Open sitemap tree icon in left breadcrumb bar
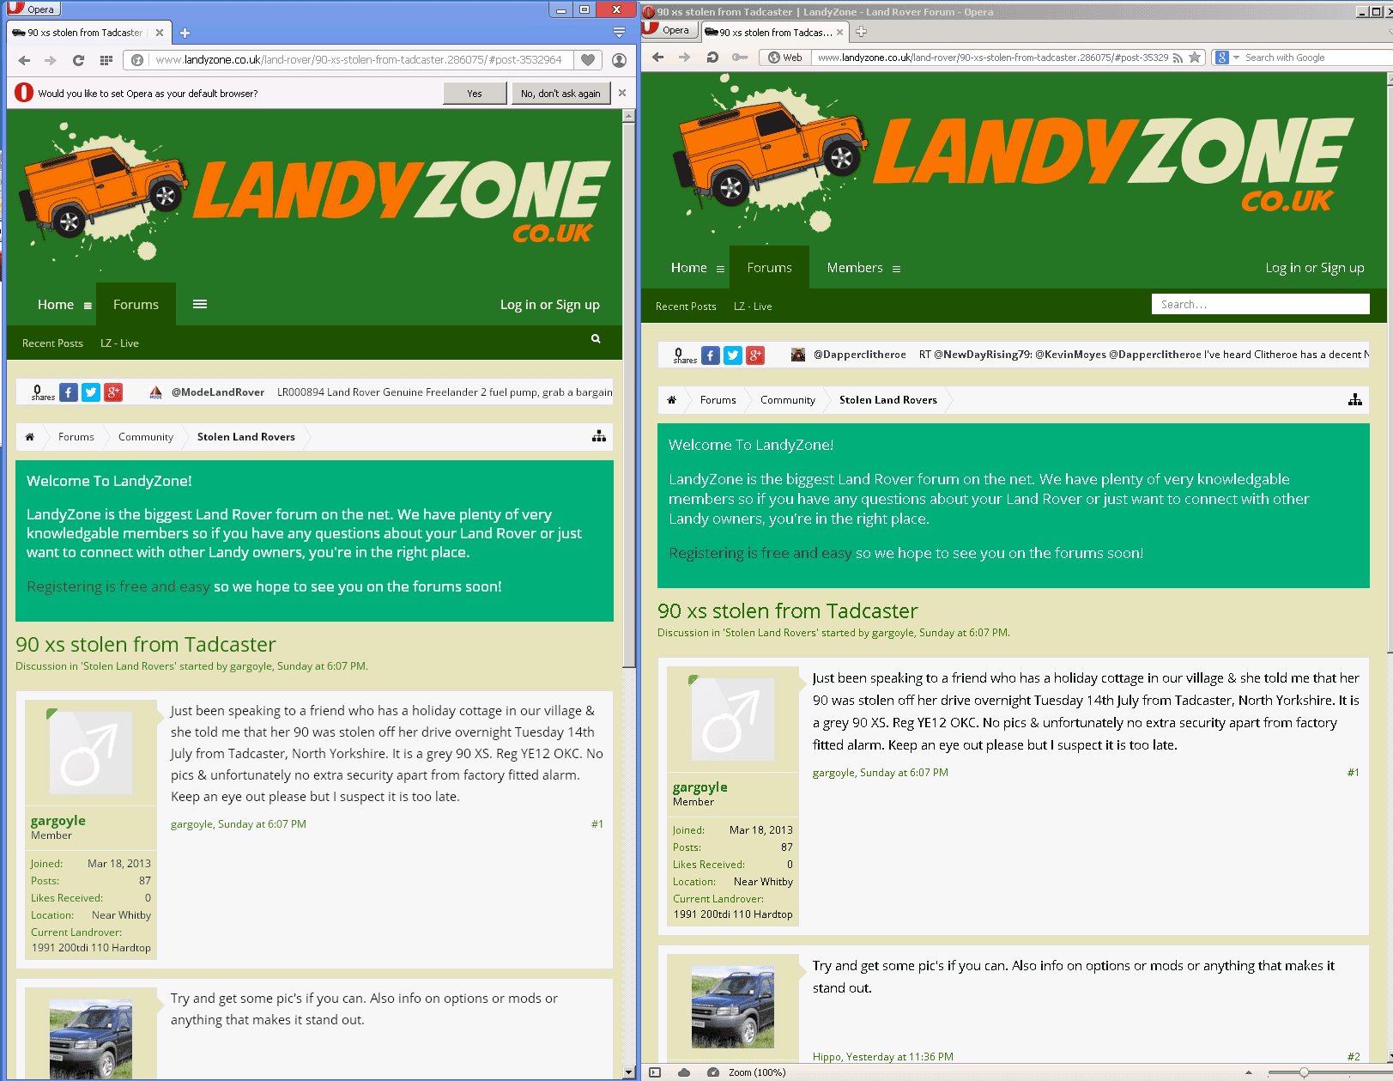Viewport: 1393px width, 1081px height. [599, 436]
